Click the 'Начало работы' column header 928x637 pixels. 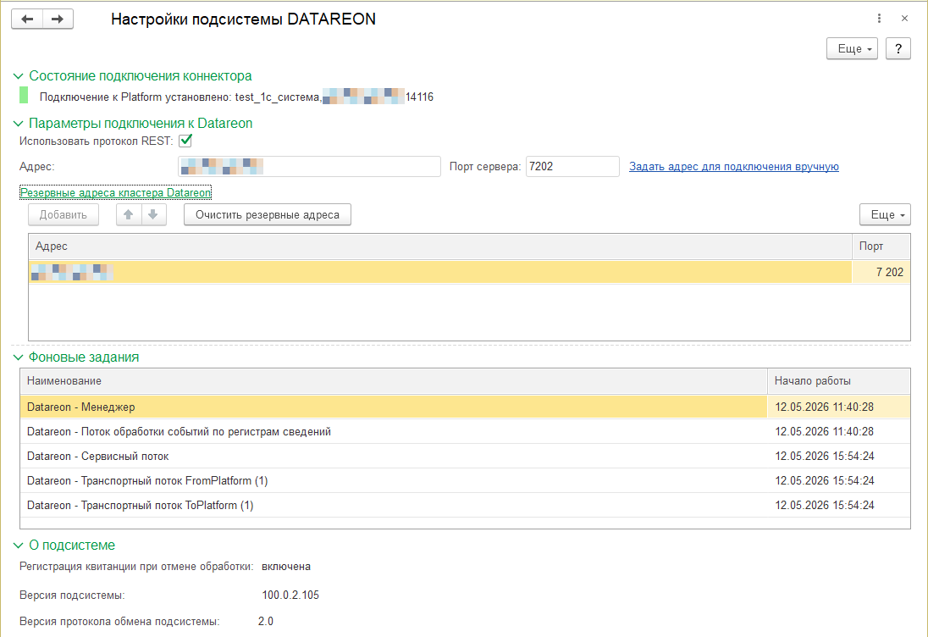838,380
